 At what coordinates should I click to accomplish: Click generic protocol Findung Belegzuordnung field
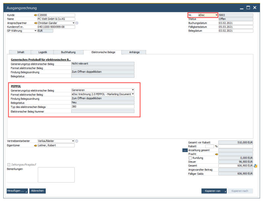(103, 72)
